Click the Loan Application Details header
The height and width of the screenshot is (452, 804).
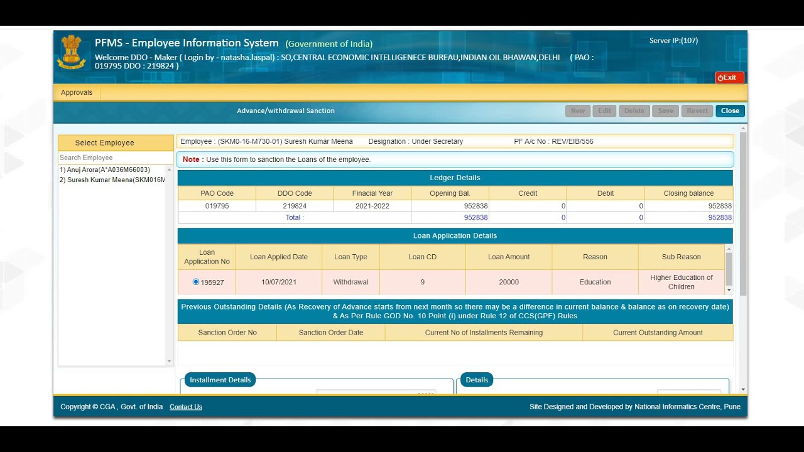click(455, 235)
